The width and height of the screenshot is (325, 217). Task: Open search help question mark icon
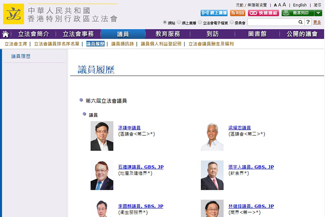[x=308, y=22]
